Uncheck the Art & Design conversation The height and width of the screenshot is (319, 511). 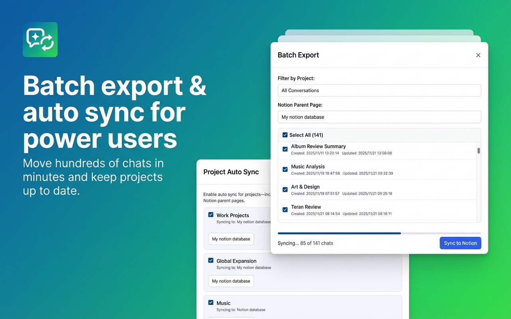click(285, 189)
